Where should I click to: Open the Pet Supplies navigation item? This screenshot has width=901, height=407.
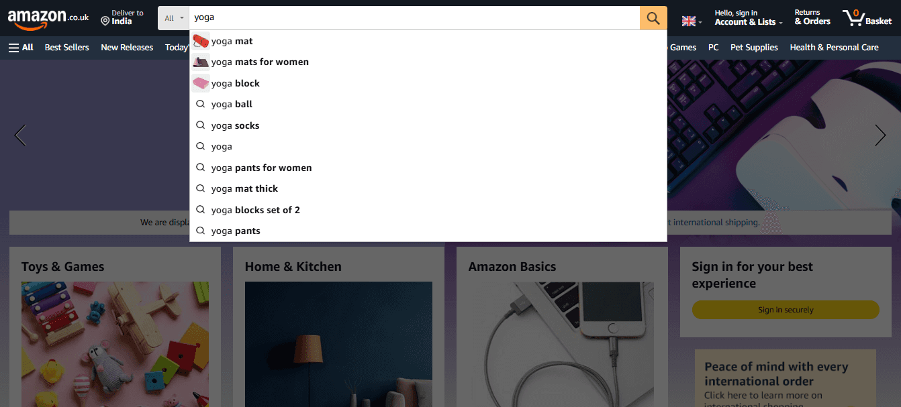(753, 47)
